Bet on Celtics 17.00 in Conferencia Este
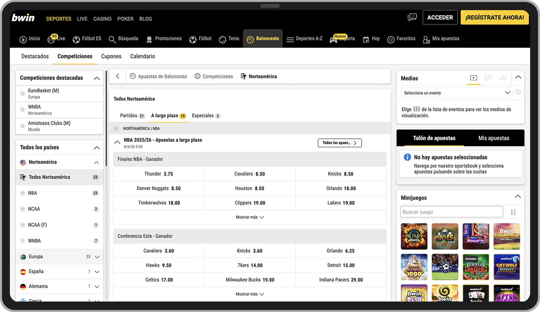 pos(159,280)
